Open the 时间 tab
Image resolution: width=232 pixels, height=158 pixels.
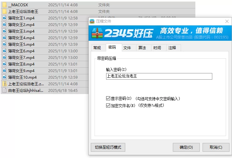click(157, 48)
